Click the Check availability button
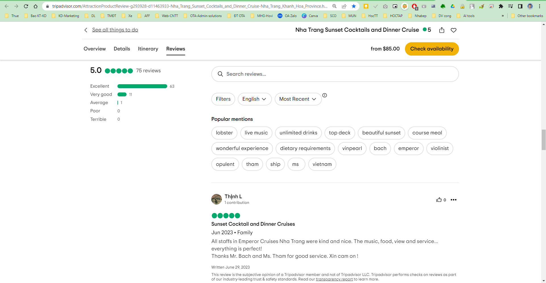Image resolution: width=546 pixels, height=283 pixels. [432, 49]
